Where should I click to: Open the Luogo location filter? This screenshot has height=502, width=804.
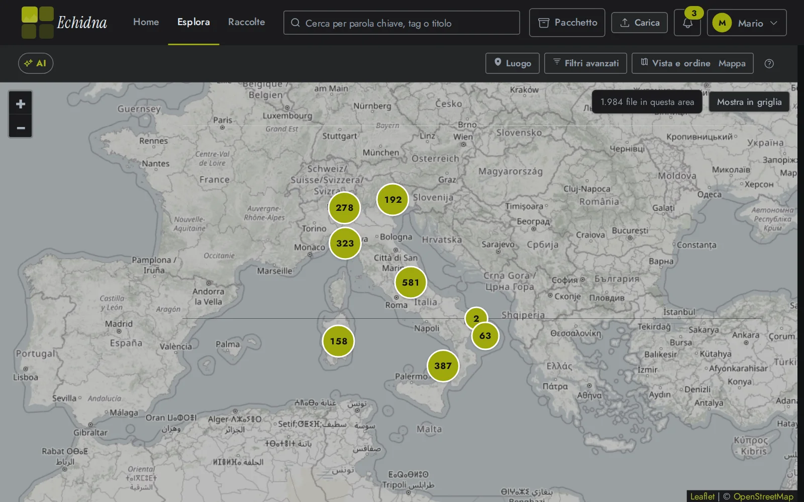(513, 63)
